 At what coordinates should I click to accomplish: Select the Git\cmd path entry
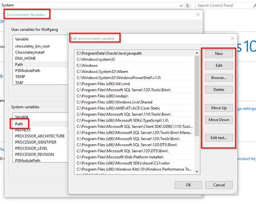click(x=134, y=84)
